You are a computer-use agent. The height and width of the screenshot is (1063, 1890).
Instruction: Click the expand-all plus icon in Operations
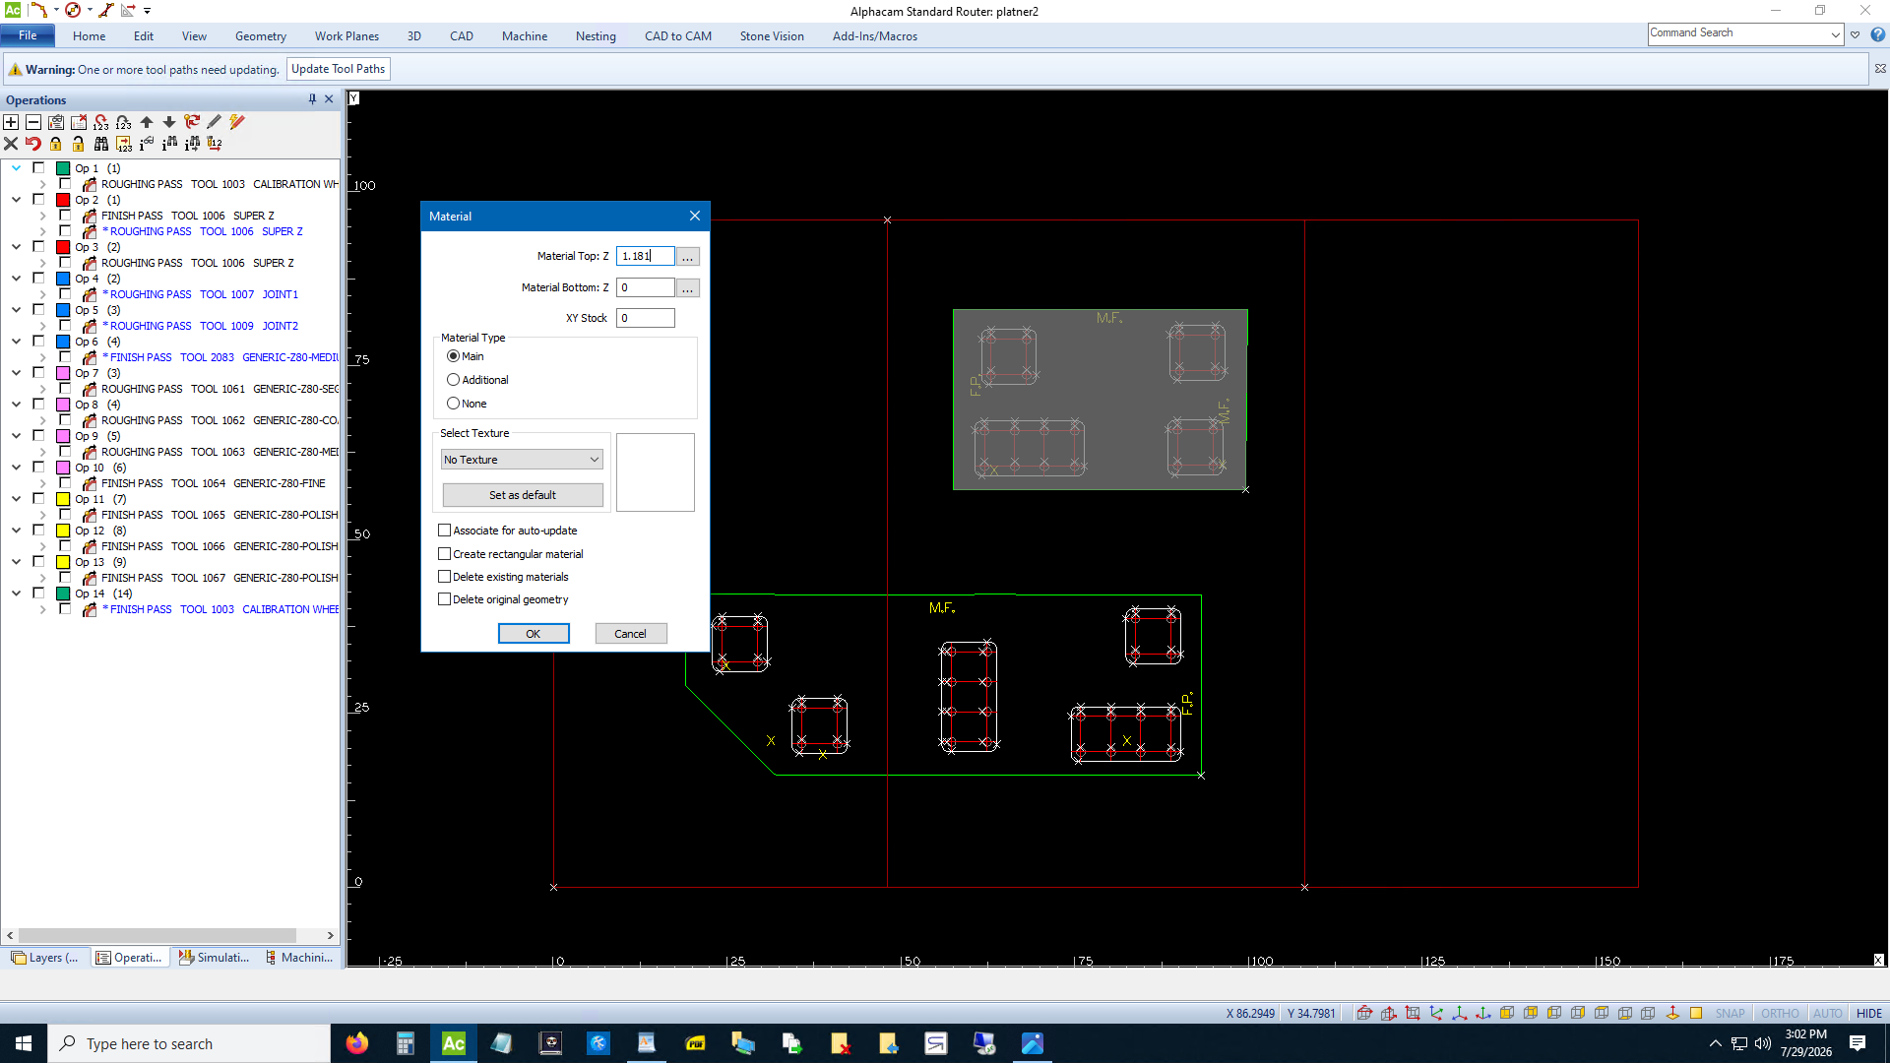point(11,122)
